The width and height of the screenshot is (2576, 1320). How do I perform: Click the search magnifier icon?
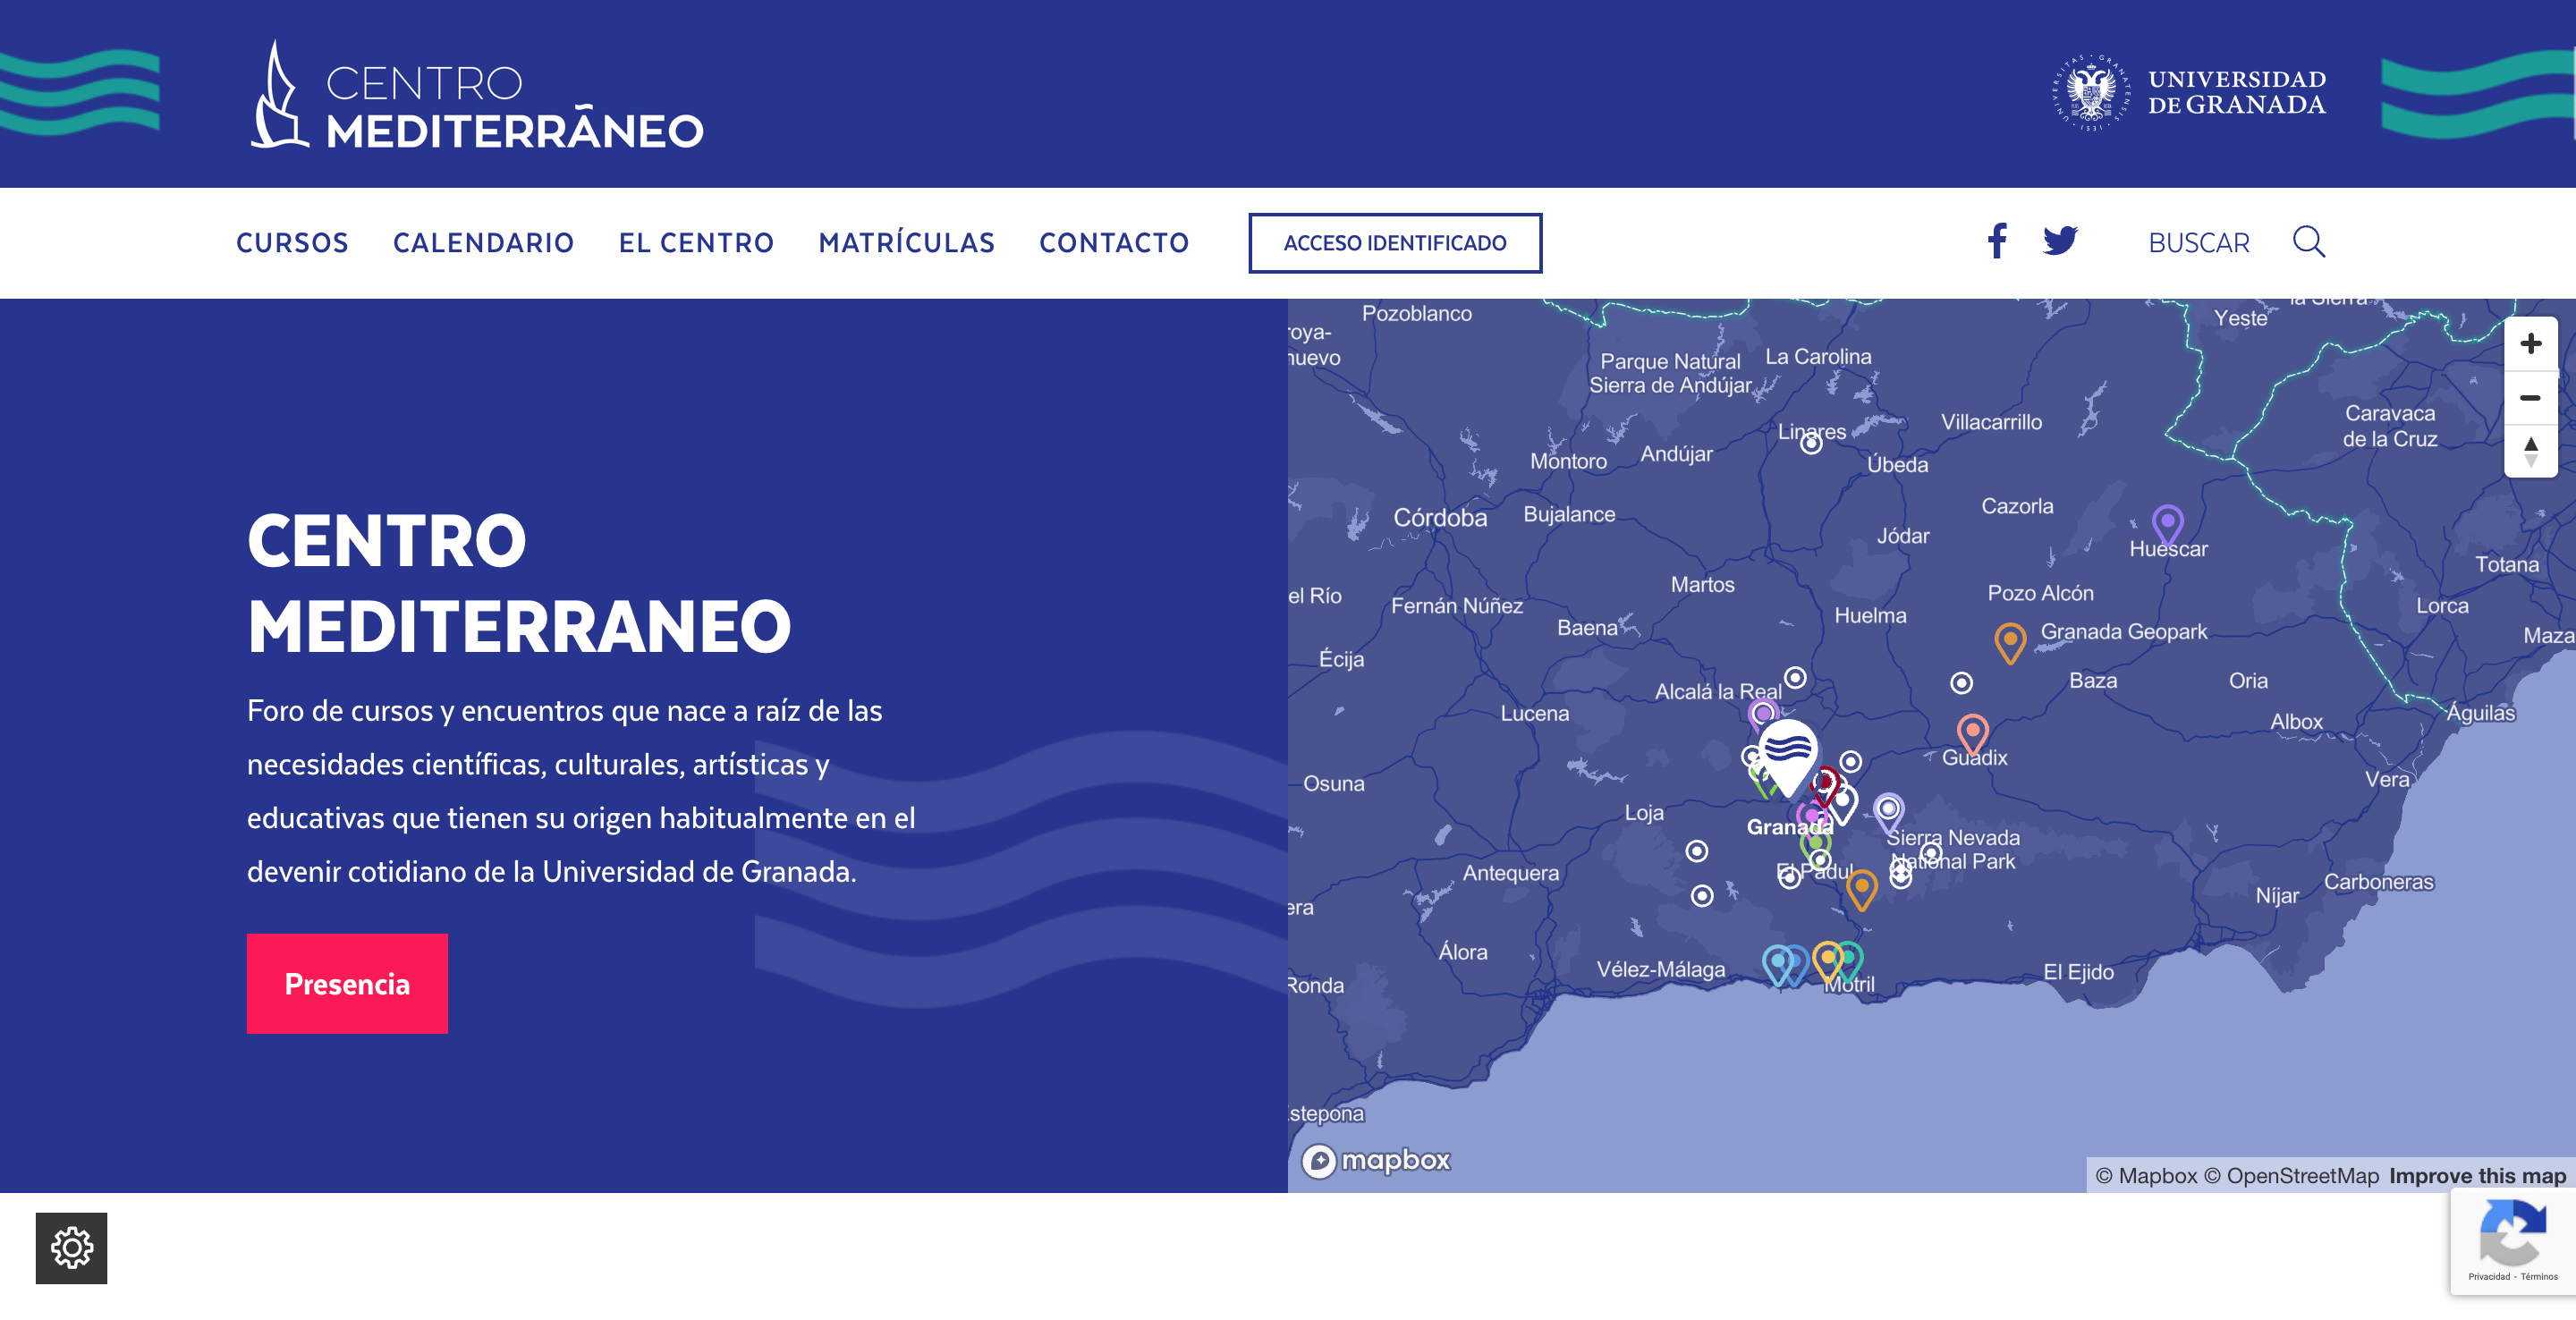coord(2309,241)
